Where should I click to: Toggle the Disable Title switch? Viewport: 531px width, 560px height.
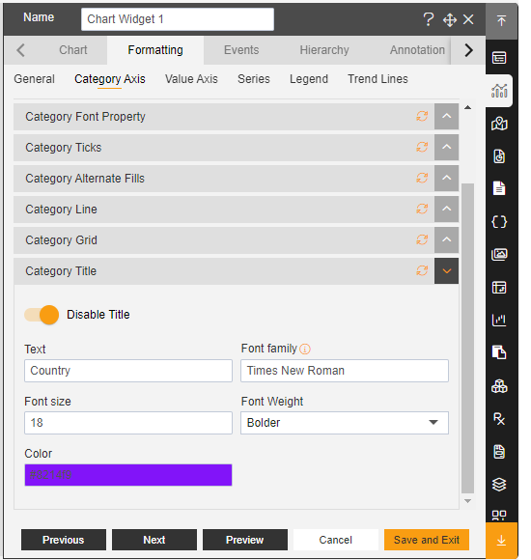click(42, 315)
